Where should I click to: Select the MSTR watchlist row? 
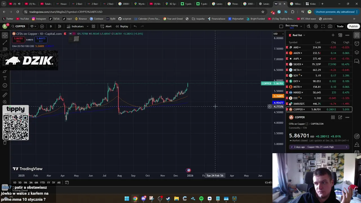[x=319, y=87]
